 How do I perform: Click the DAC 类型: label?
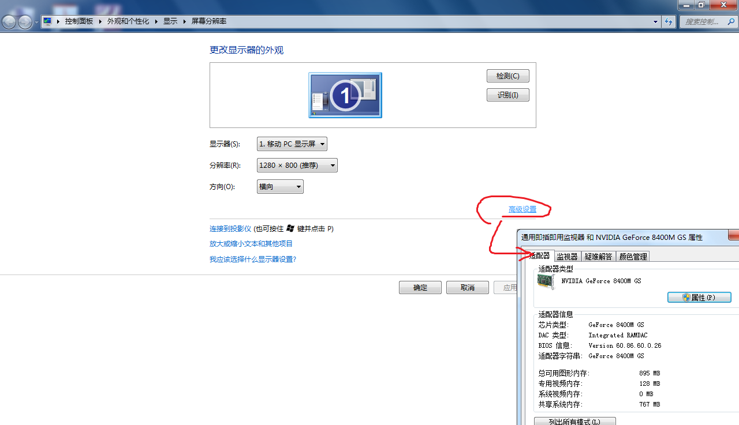[554, 335]
